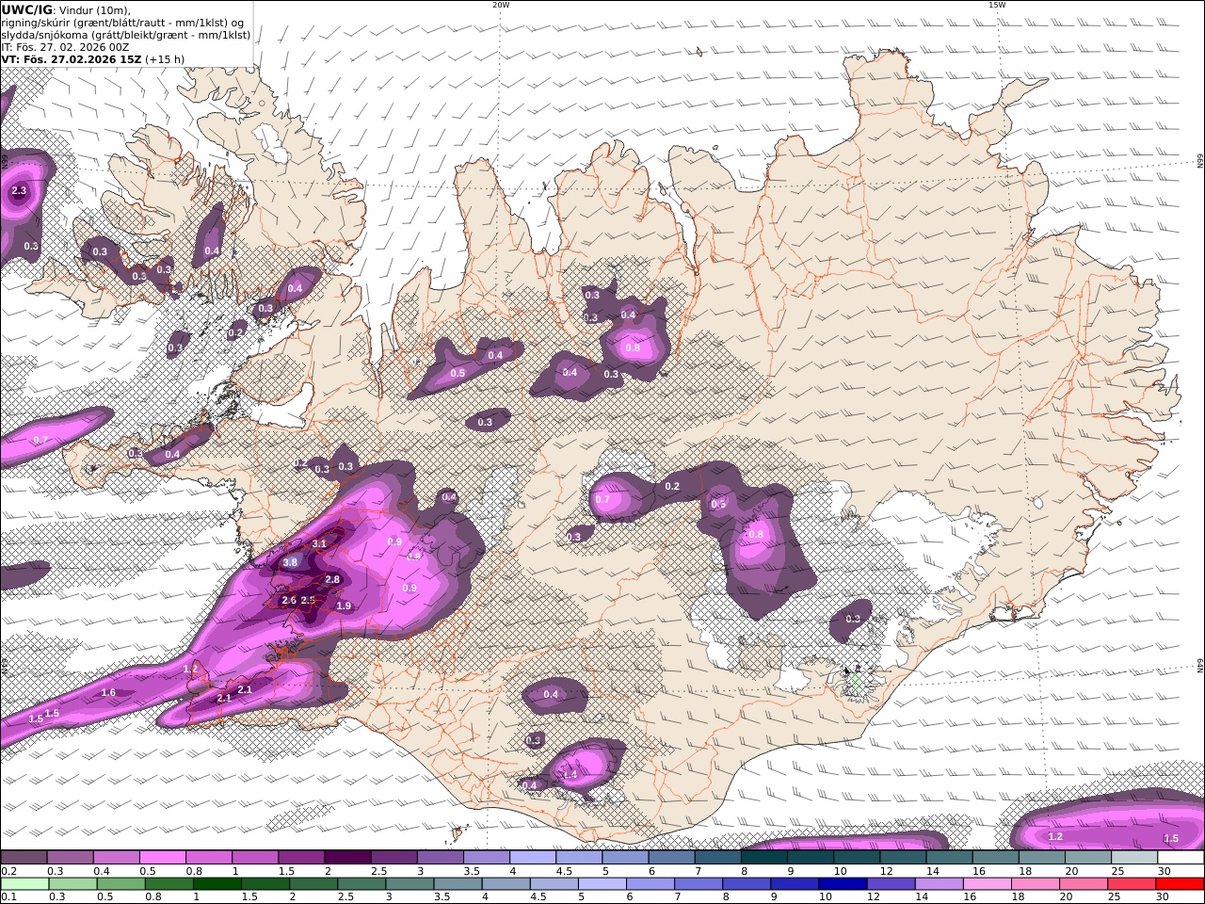
Task: Click the 3.8 precipitation value on the map
Action: point(290,562)
